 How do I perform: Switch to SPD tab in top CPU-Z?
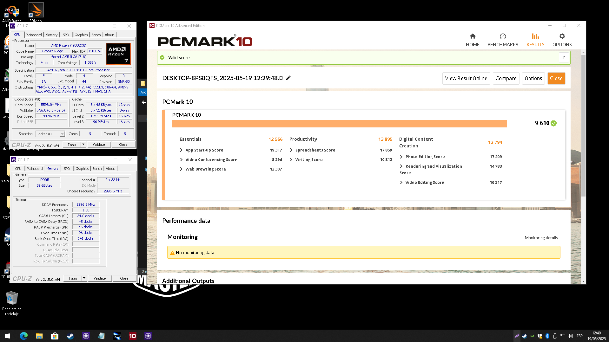click(66, 35)
